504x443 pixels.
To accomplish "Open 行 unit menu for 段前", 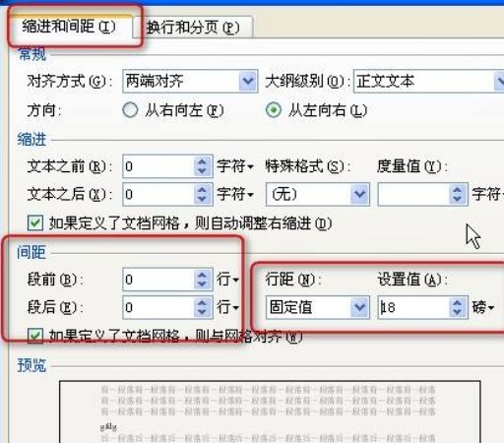I will click(227, 280).
